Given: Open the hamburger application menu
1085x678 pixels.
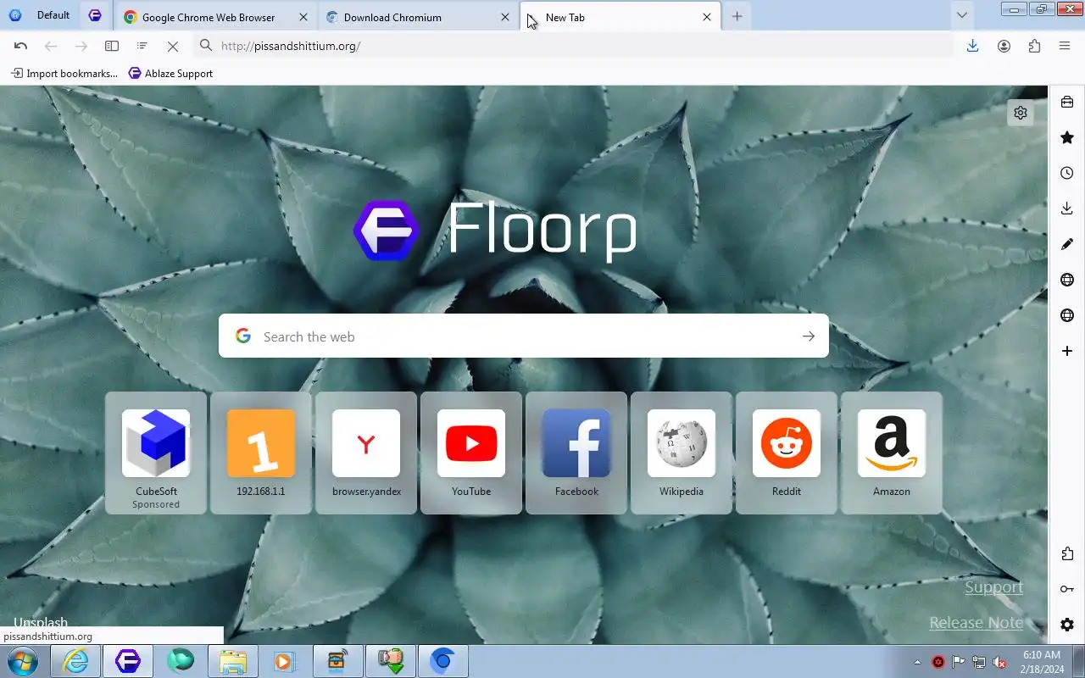Looking at the screenshot, I should pos(1065,46).
